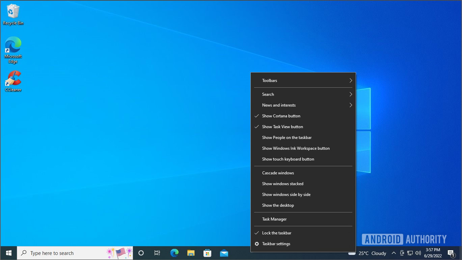Open Task View from the taskbar
This screenshot has width=462, height=260.
(157, 253)
